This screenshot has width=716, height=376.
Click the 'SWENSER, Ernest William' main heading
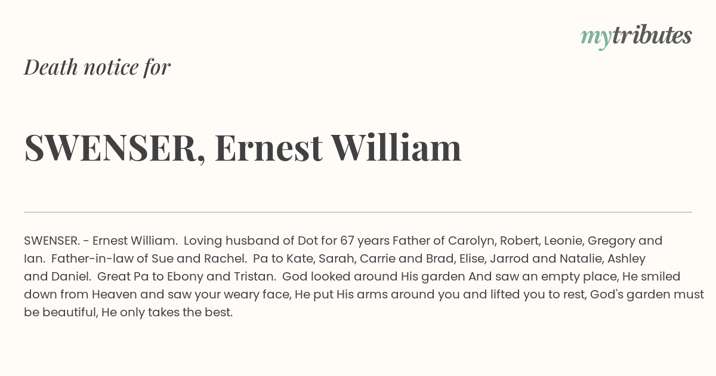click(x=243, y=147)
